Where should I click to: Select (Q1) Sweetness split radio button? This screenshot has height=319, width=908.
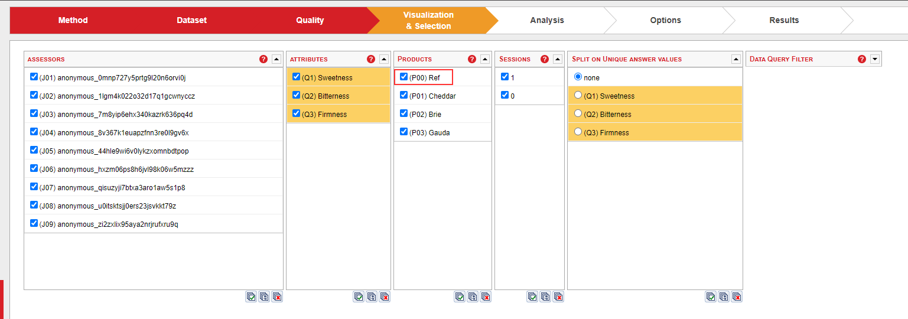(578, 96)
